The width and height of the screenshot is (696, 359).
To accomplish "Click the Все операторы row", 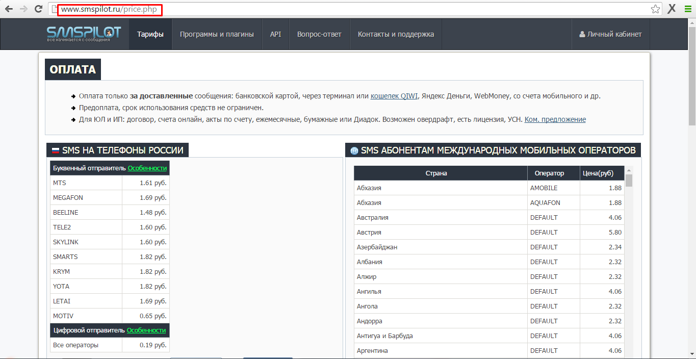I will click(x=110, y=345).
